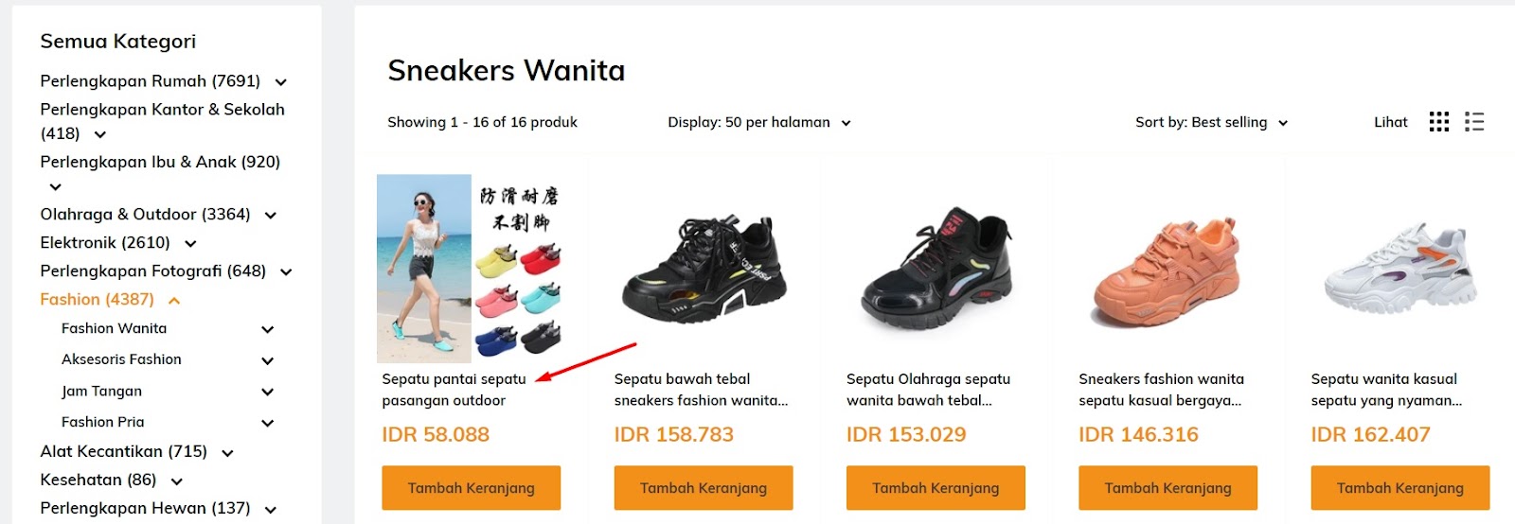Open the Display per halaman dropdown
Image resolution: width=1515 pixels, height=524 pixels.
(759, 122)
